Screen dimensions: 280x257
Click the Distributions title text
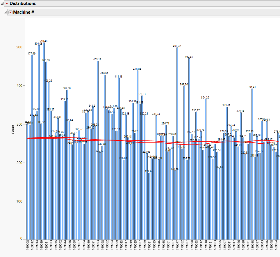point(22,3)
